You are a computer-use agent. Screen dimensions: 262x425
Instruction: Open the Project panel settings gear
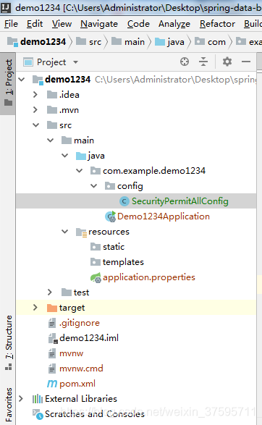pyautogui.click(x=227, y=62)
